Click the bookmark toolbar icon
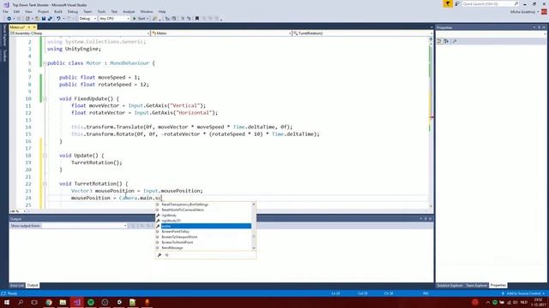The height and width of the screenshot is (308, 549). click(197, 19)
